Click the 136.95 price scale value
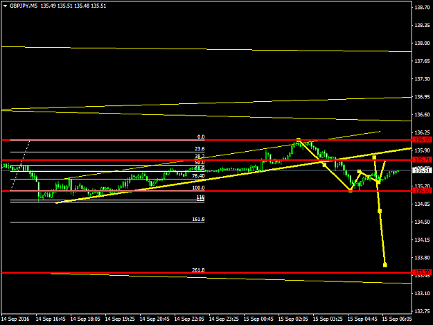This screenshot has width=433, height=325. pos(423,96)
